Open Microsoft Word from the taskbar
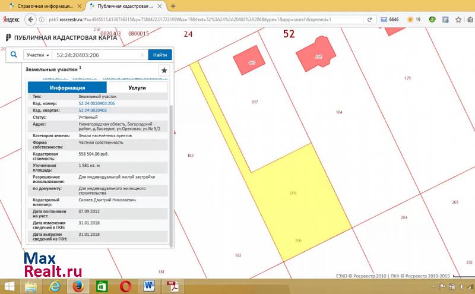Screen dimensions: 475x294 [x=148, y=286]
